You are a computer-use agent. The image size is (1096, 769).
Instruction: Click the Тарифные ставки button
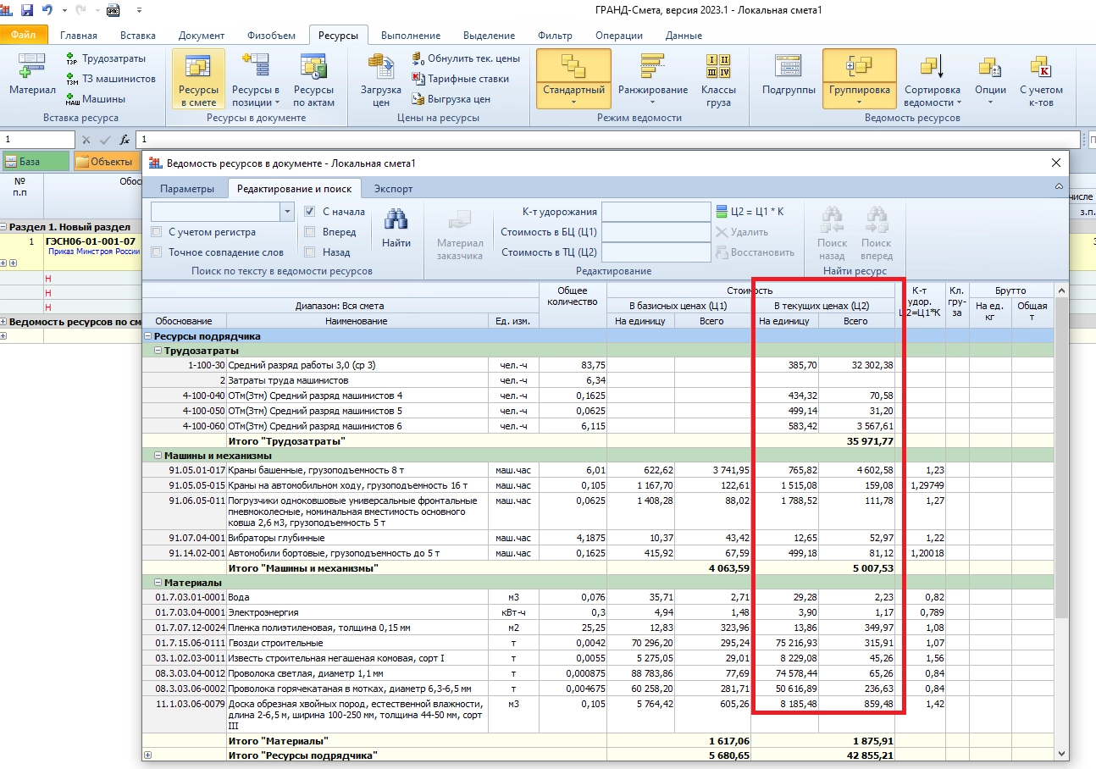pos(462,79)
